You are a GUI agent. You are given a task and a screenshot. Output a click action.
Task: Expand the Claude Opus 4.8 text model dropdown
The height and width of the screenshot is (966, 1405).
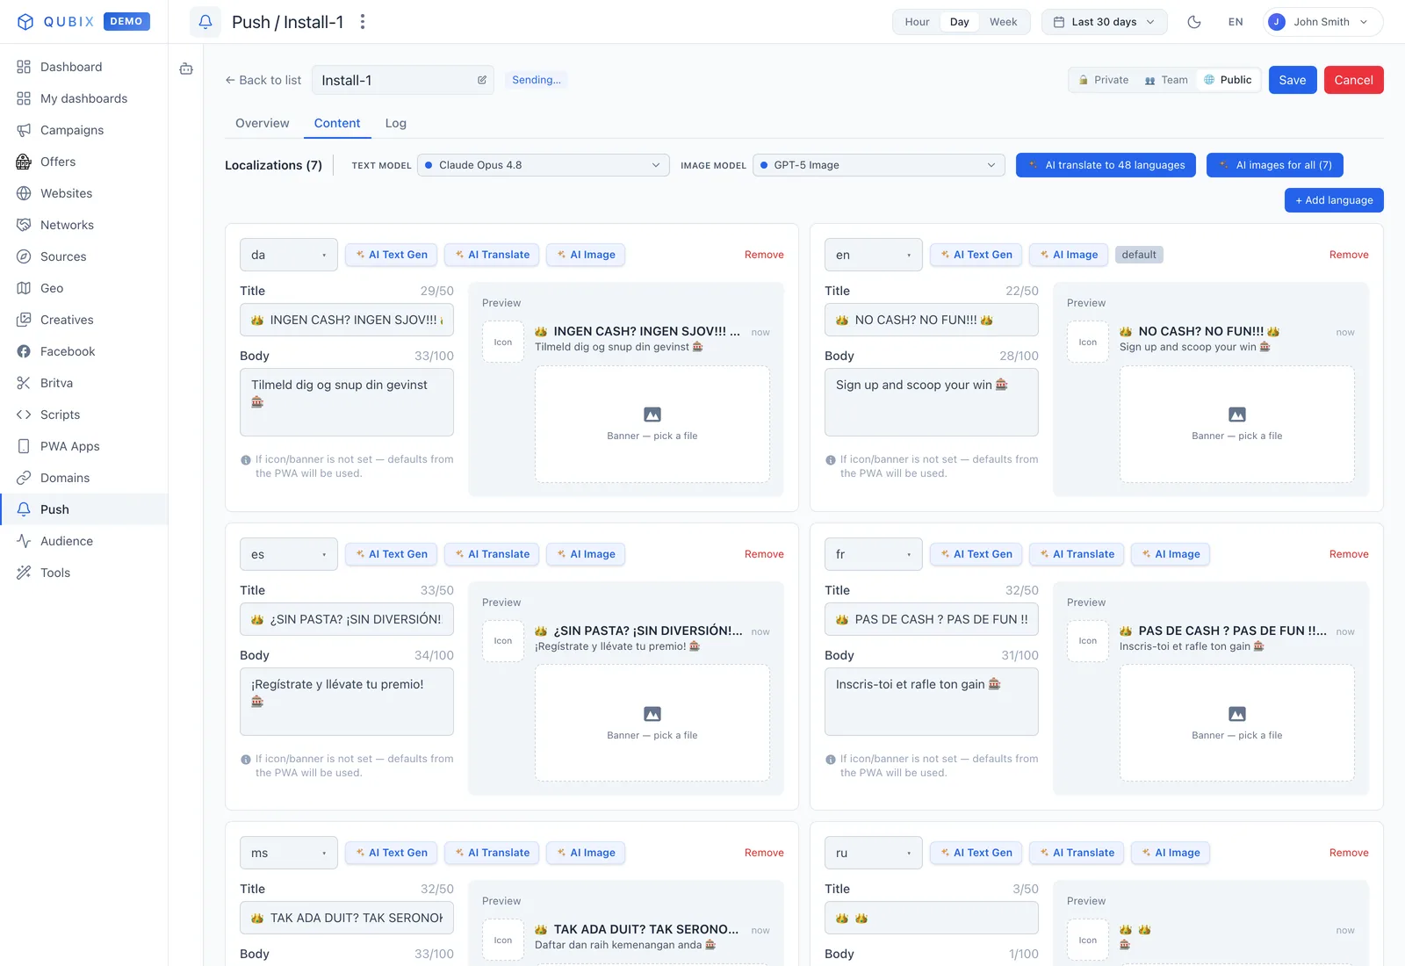(x=544, y=165)
